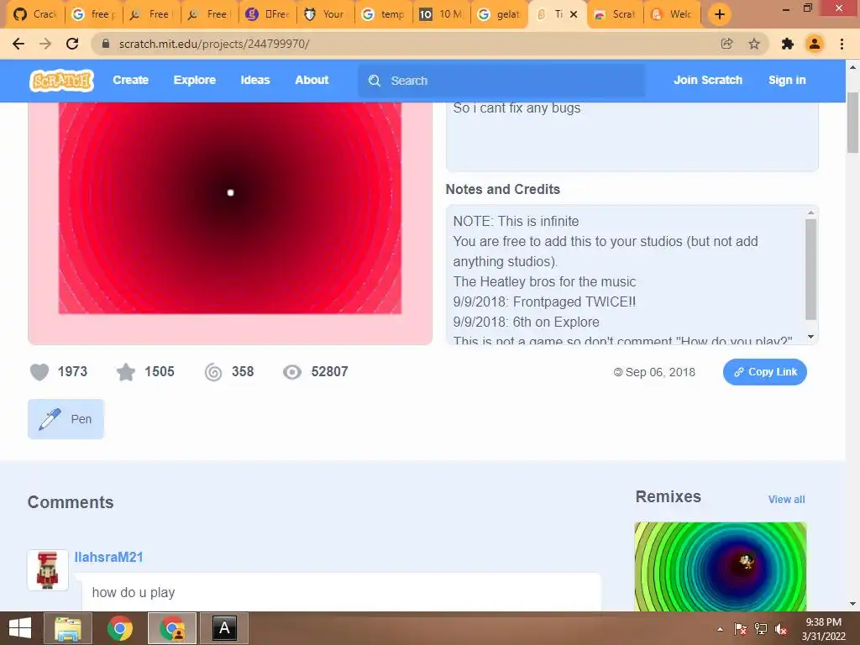Focus the Scratch search field
Viewport: 860px width, 645px height.
(x=501, y=81)
